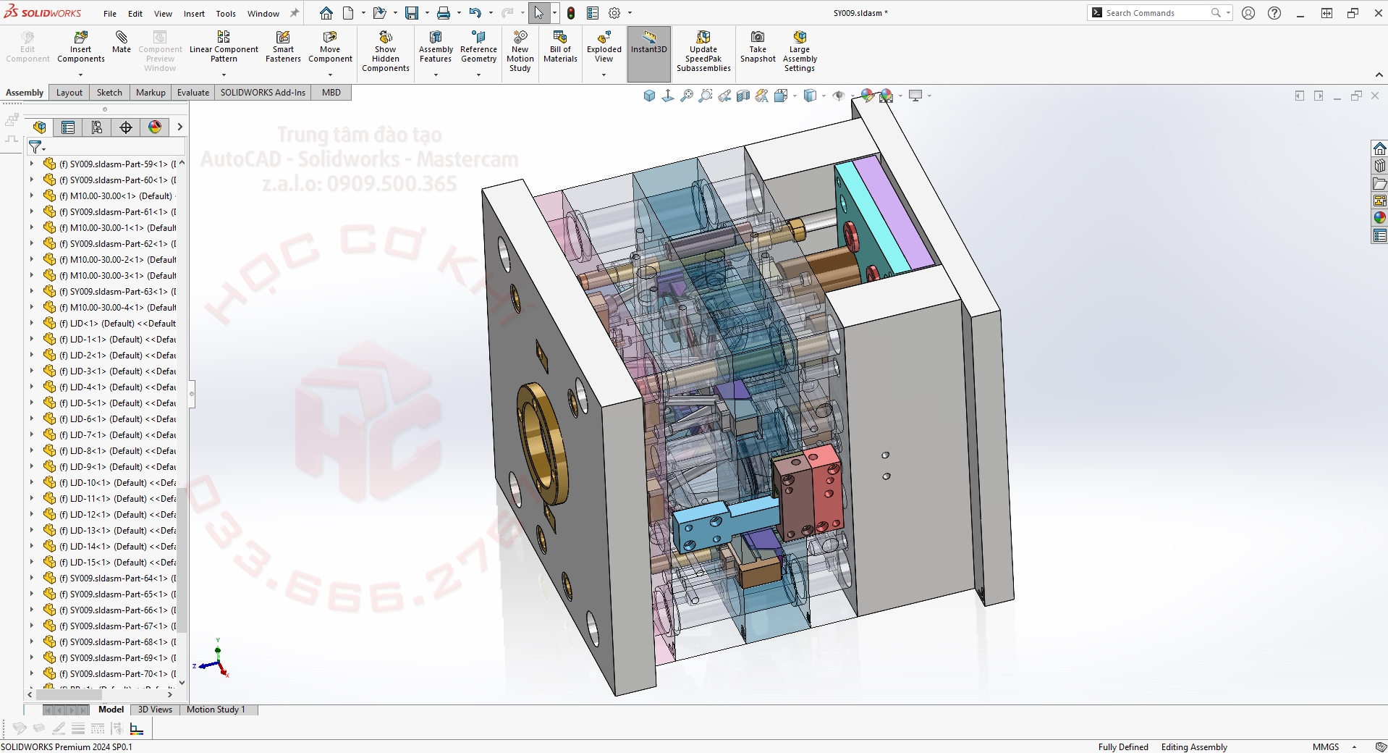Click the Home icon in top toolbar

coord(326,13)
